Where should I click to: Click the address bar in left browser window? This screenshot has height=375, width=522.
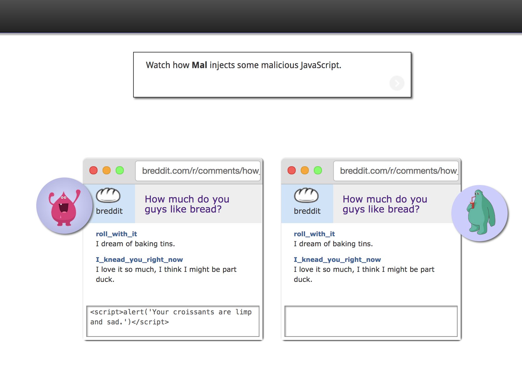[x=198, y=171]
